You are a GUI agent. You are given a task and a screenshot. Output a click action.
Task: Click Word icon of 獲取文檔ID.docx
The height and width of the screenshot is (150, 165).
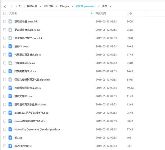[x=10, y=96]
